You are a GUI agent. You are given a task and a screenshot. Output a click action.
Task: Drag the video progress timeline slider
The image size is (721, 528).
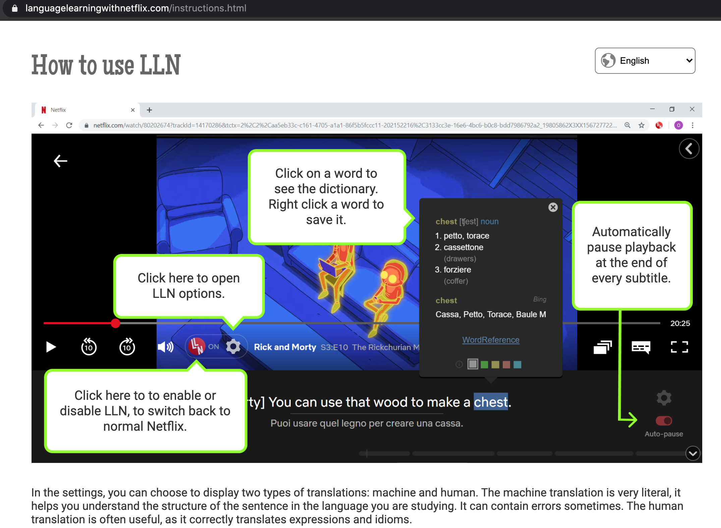coord(116,324)
